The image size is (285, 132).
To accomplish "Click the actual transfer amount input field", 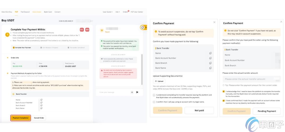I will point(249,79).
